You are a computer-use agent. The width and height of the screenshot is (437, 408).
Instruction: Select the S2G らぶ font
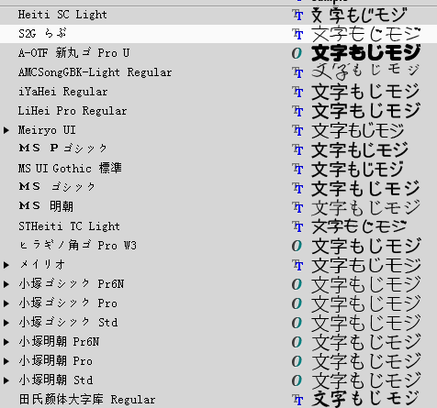tap(218, 34)
